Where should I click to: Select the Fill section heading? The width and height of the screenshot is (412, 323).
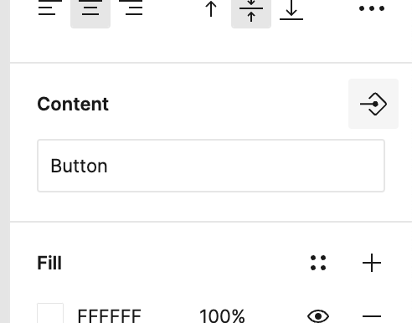49,263
